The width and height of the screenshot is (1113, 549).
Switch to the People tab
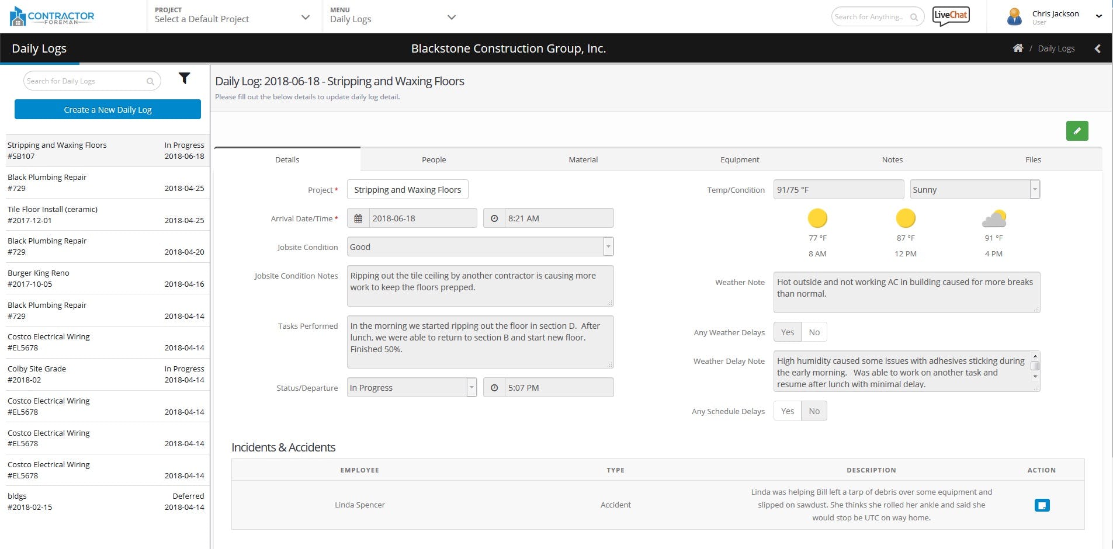tap(434, 159)
